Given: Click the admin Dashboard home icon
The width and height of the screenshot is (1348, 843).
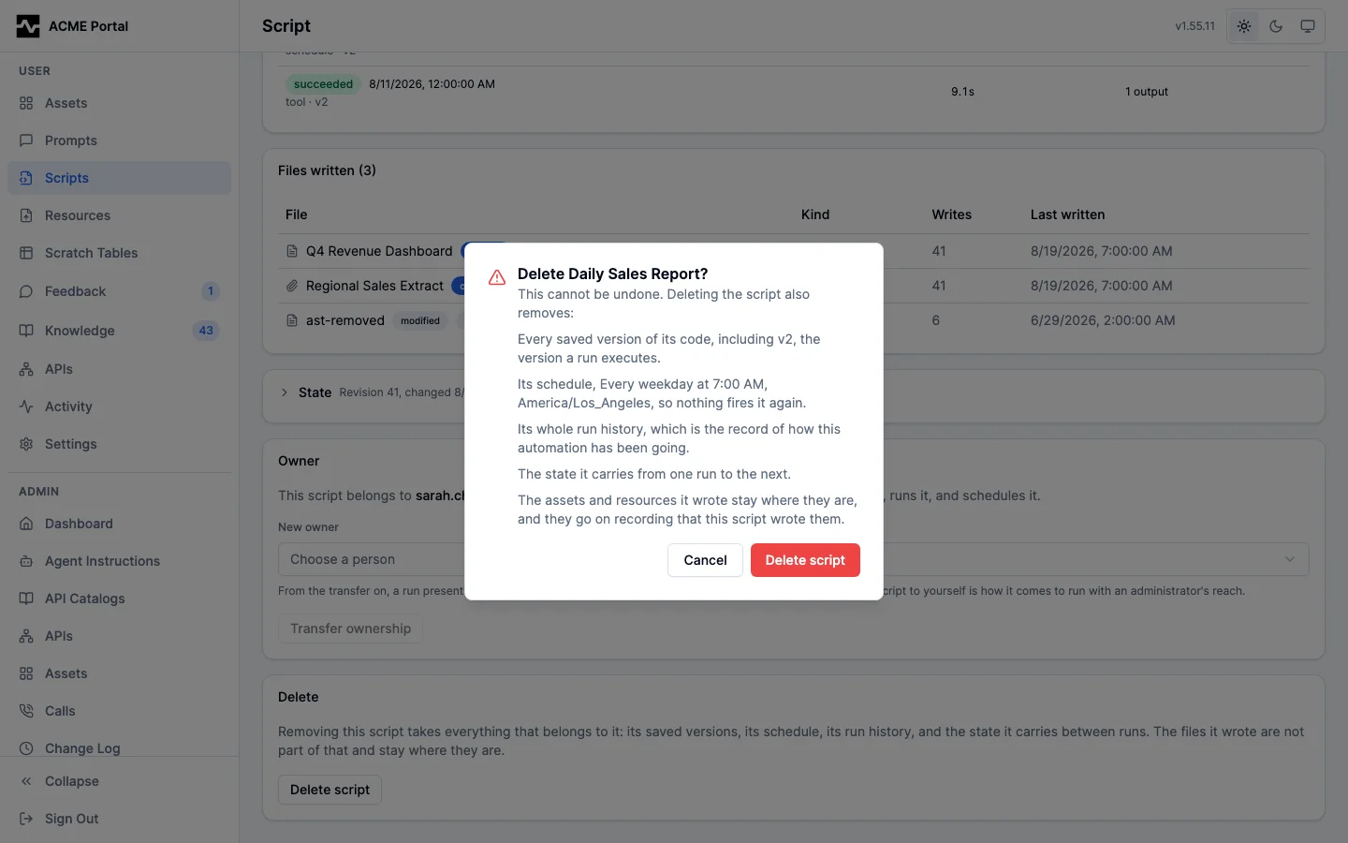Looking at the screenshot, I should pos(26,524).
